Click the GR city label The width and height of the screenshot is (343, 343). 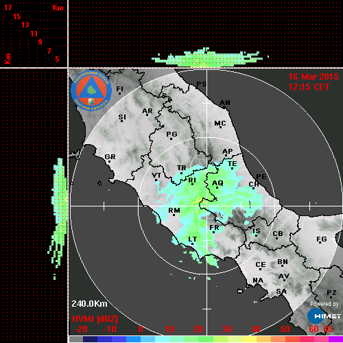coord(110,157)
